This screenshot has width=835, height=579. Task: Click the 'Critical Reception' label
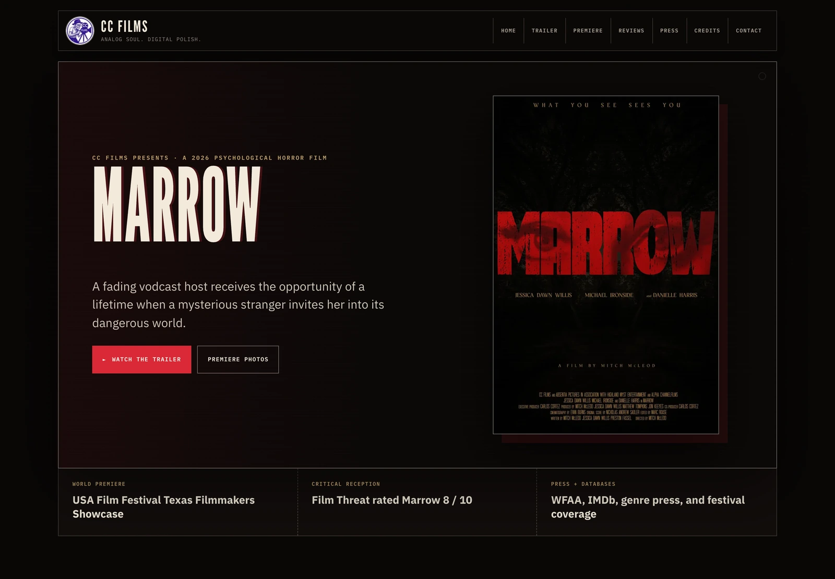click(345, 484)
